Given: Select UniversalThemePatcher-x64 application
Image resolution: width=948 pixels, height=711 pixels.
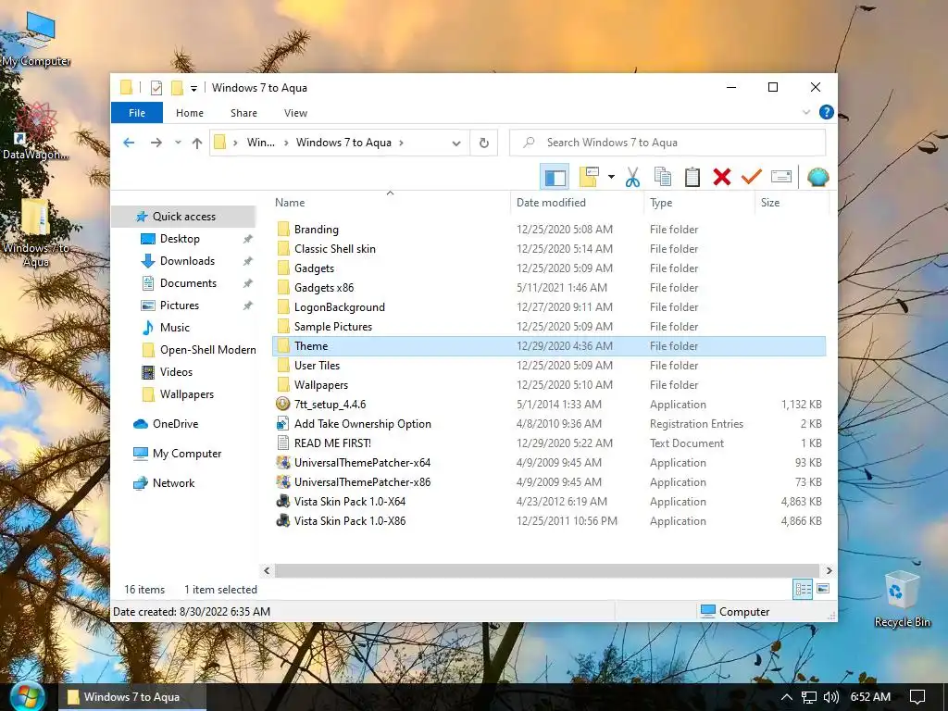Looking at the screenshot, I should pyautogui.click(x=362, y=463).
